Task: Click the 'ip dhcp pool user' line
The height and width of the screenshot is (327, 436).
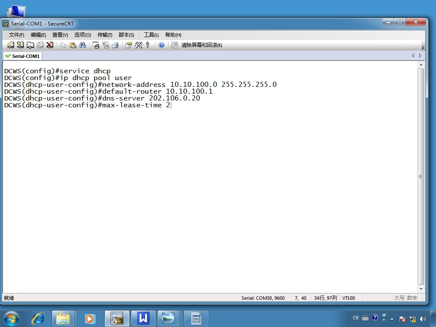Action: [68, 78]
